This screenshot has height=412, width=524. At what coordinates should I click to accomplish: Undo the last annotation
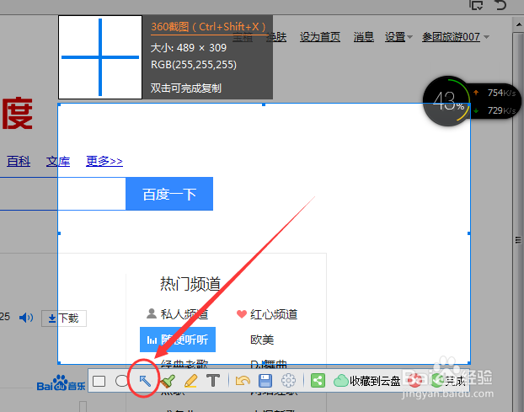tap(243, 381)
